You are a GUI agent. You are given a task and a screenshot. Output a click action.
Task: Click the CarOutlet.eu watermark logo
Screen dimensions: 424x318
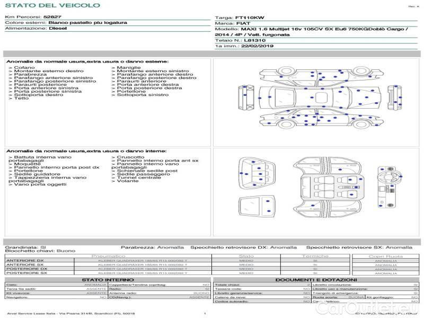368,308
